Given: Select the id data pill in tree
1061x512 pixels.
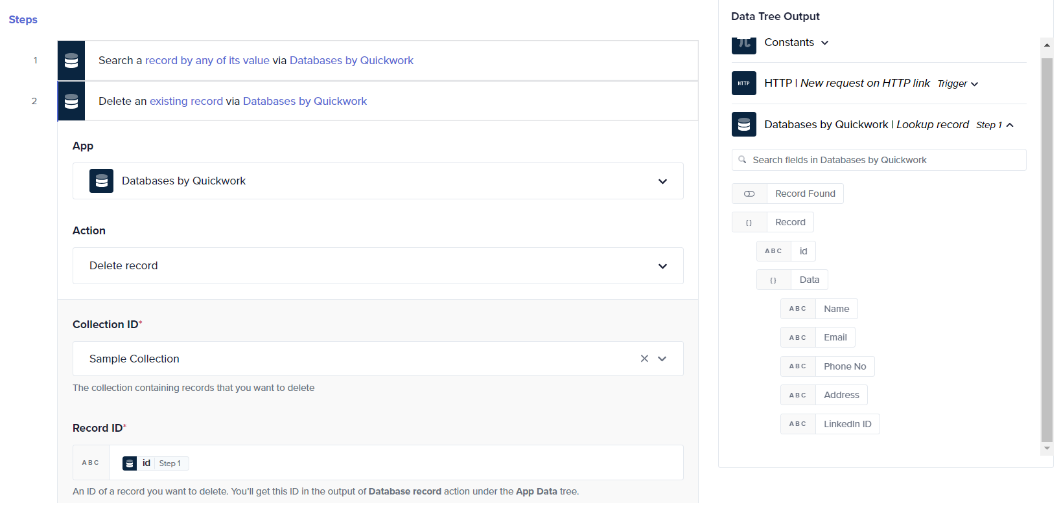Looking at the screenshot, I should click(786, 251).
